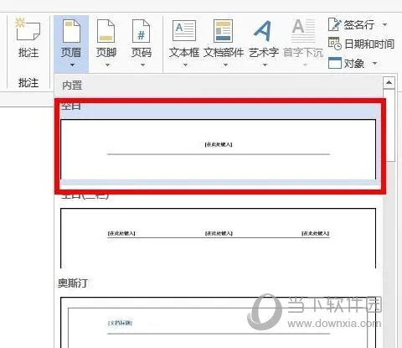Click the gallery scroll up arrow
The width and height of the screenshot is (402, 348).
pos(389,83)
